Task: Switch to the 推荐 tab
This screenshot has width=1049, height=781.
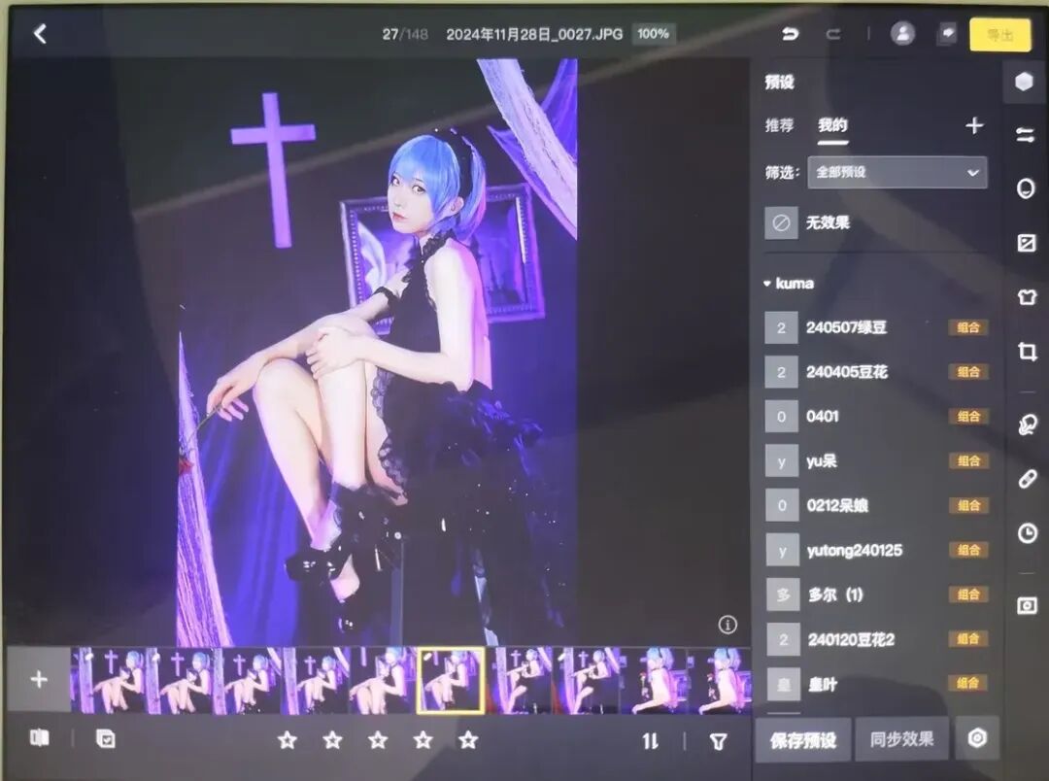Action: [x=779, y=125]
